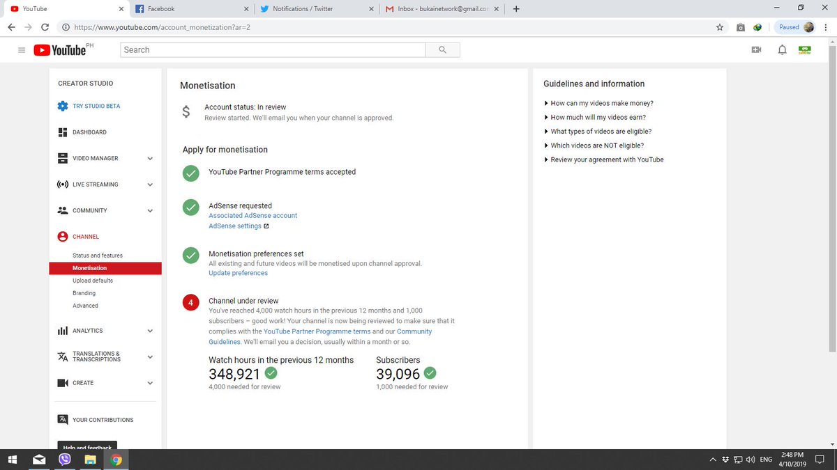Viewport: 837px width, 470px height.
Task: Open Your Contributions in sidebar
Action: pos(103,420)
